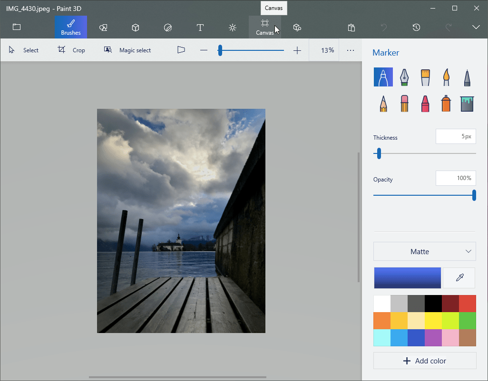Click the current blue color preview

point(408,278)
